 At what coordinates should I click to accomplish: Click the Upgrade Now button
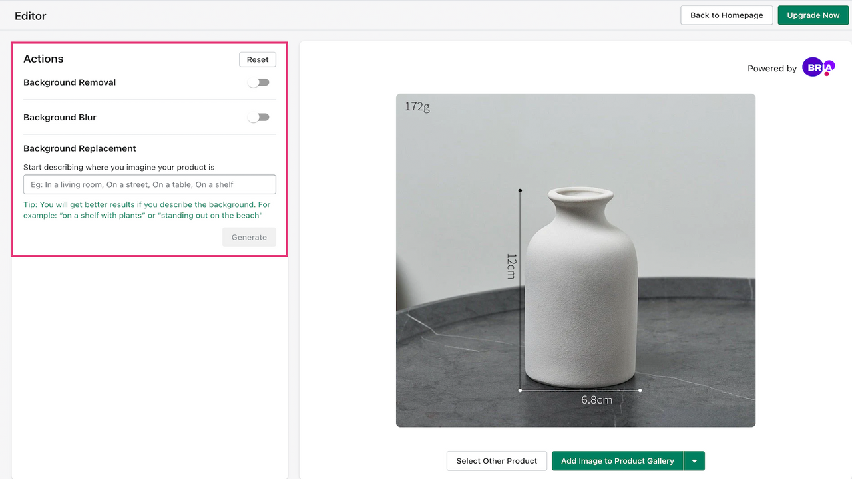813,15
